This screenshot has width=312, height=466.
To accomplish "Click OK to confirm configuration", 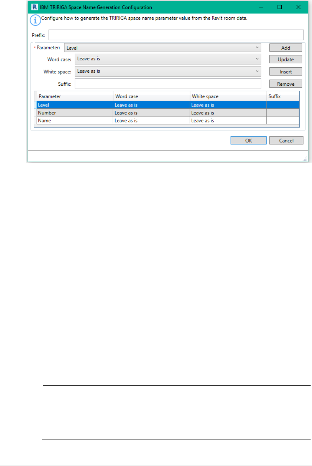I will coord(249,140).
